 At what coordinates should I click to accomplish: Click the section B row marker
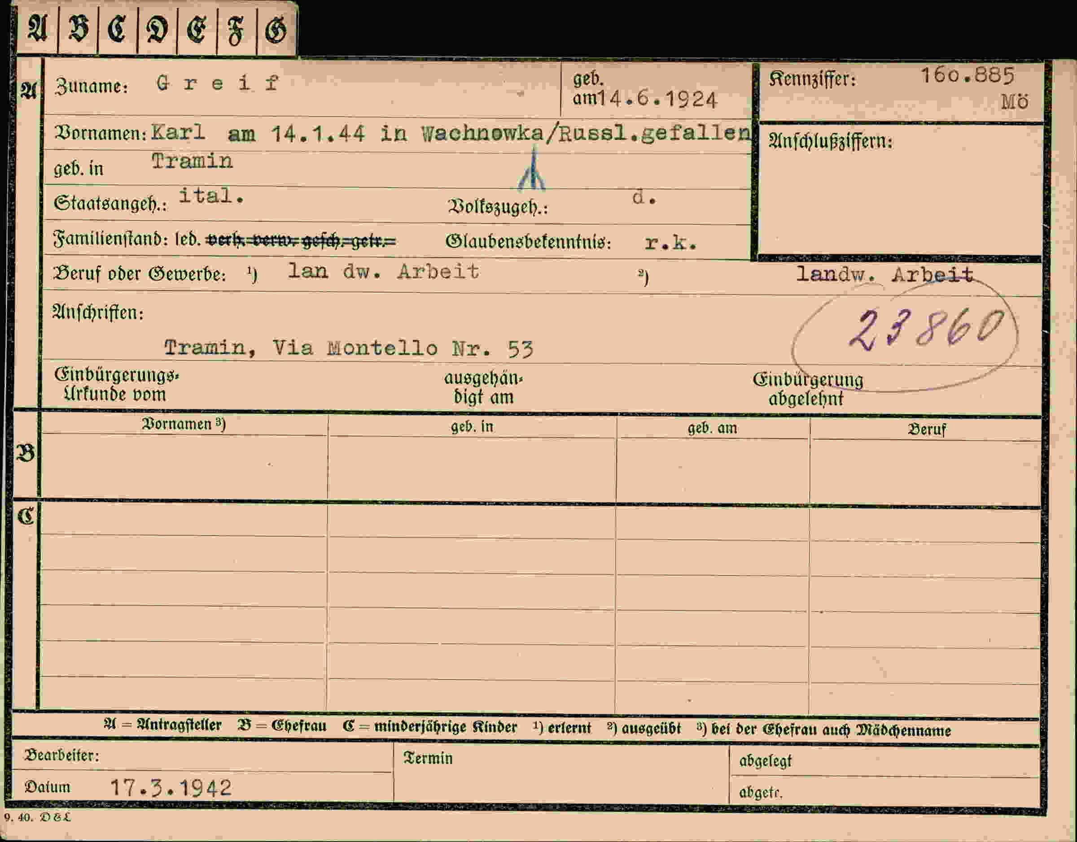(26, 452)
